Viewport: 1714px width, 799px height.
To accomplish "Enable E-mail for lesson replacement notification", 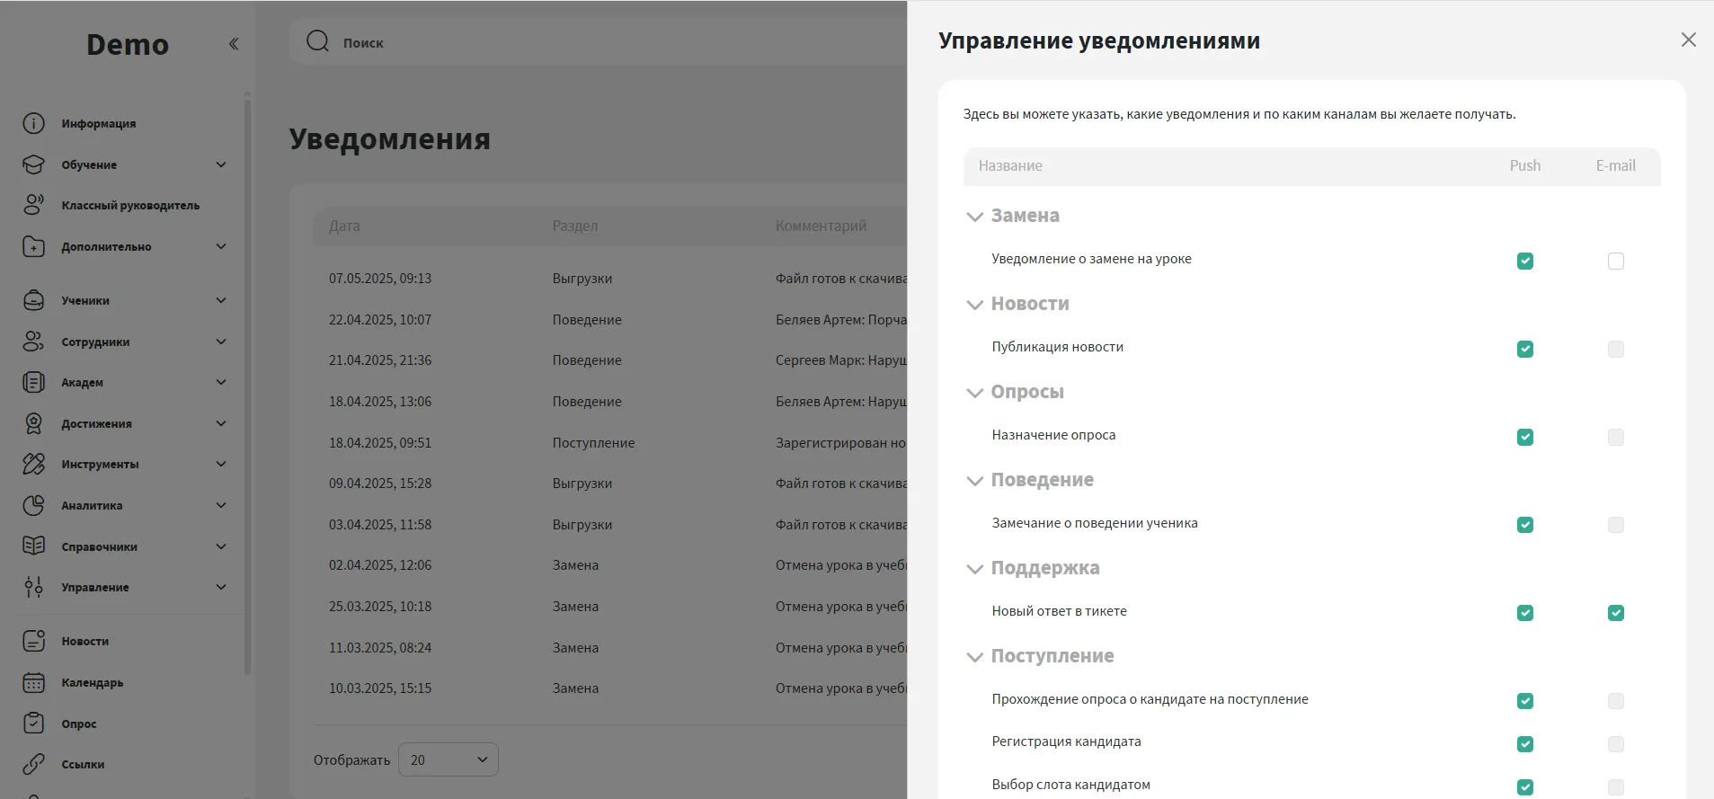I will (1615, 261).
